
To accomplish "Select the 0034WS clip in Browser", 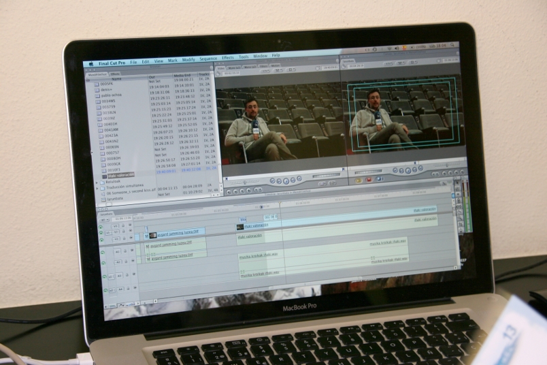I will [x=106, y=101].
